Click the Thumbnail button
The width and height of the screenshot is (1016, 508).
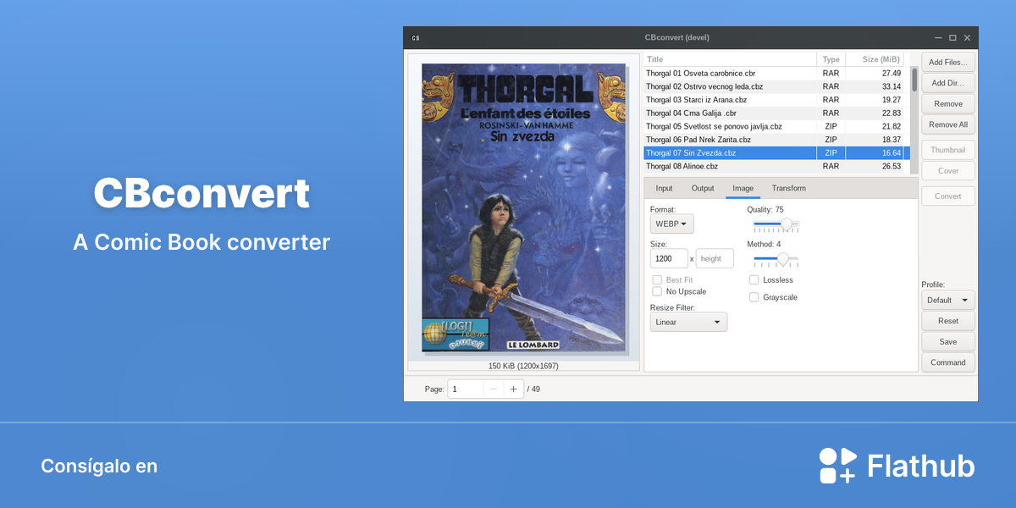click(x=947, y=150)
